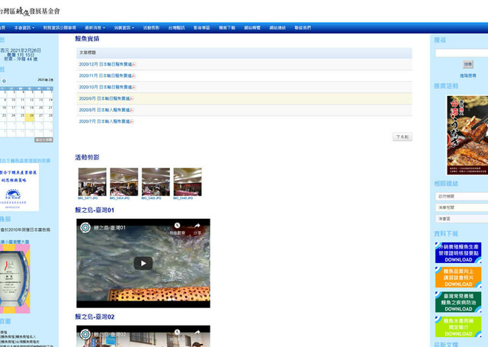Expand the 消費資訊 navigation dropdown
488x347 pixels.
click(x=124, y=27)
